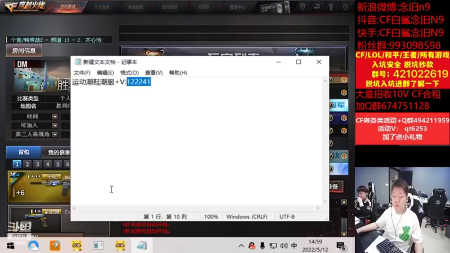Click the 第 1 行, 第 10 列 status entry
The image size is (450, 253).
click(165, 216)
